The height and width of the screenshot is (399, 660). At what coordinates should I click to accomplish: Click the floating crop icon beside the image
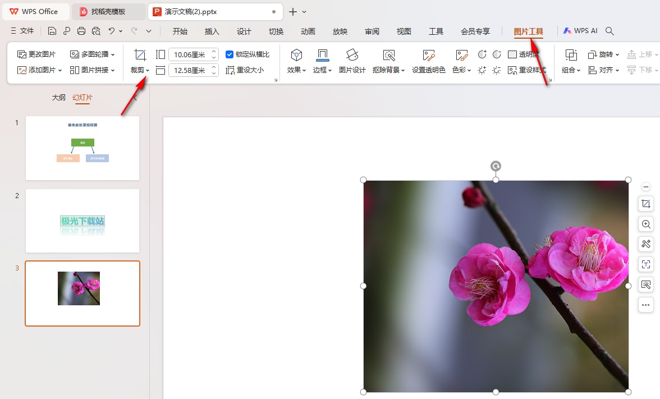[x=645, y=204]
